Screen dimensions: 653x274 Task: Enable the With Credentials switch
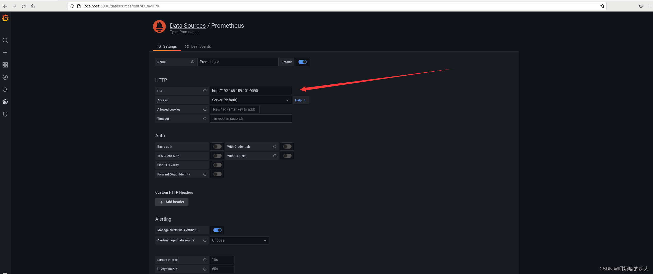287,146
